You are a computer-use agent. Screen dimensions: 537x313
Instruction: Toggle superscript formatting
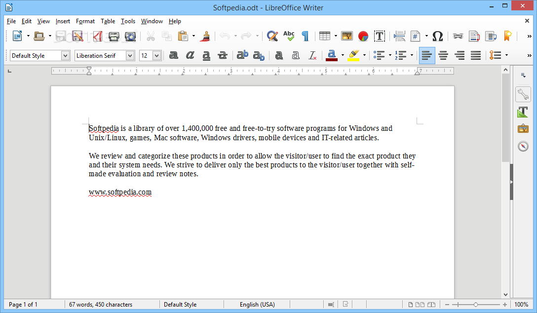click(242, 55)
